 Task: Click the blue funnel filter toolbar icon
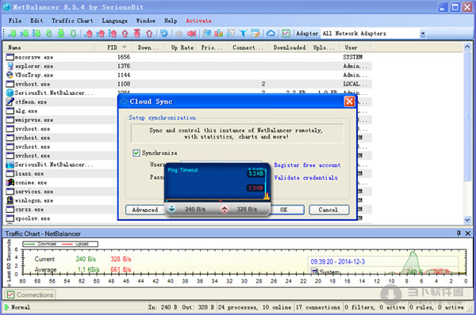[244, 33]
